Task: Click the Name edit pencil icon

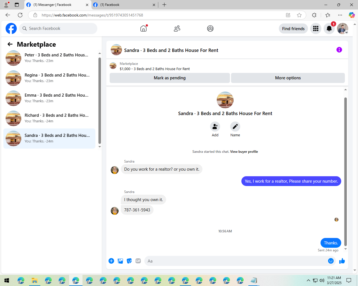Action: point(235,127)
